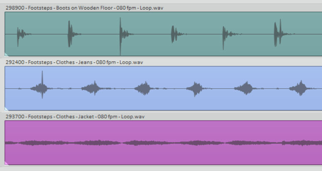The image size is (322, 171).
Task: Click the empty gray area below Jacket clip
Action: [x=162, y=168]
